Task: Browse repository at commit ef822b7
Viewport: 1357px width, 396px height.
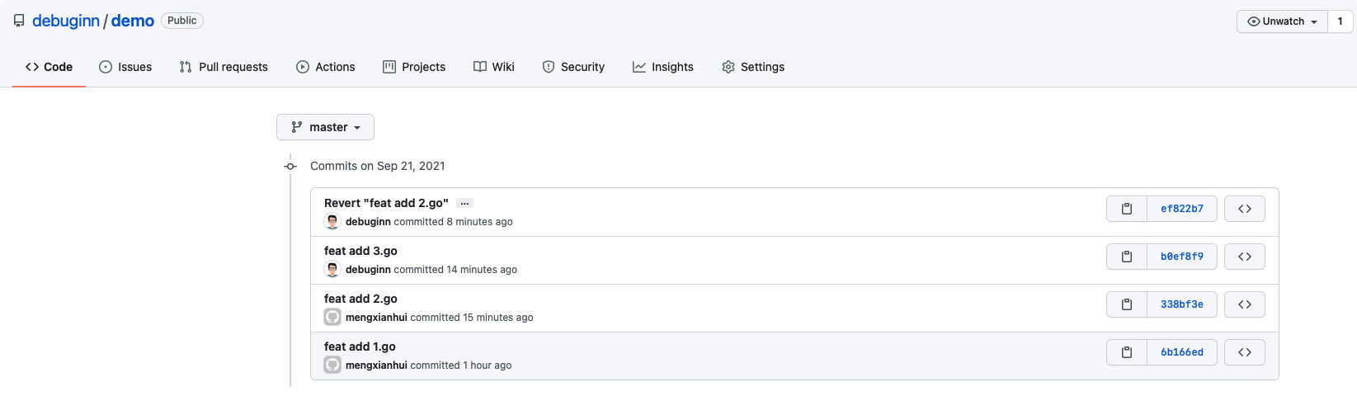Action: (x=1244, y=209)
